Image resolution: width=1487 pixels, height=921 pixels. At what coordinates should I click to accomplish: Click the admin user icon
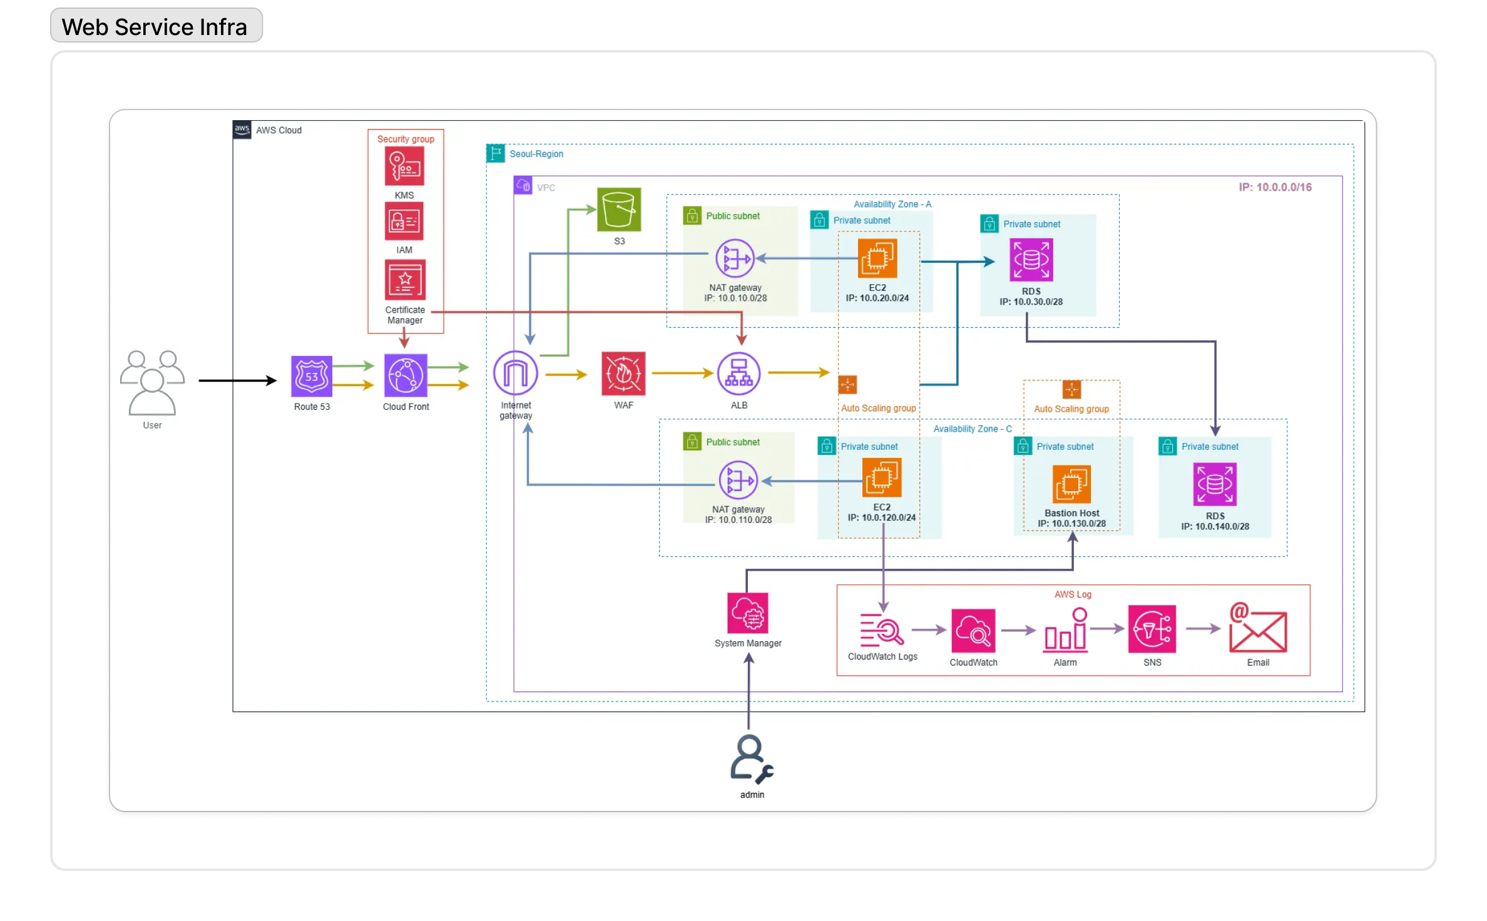tap(752, 760)
